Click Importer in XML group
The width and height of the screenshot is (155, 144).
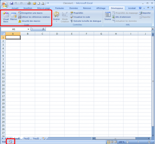point(145,13)
